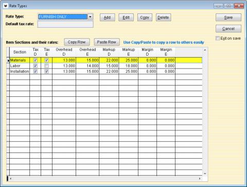This screenshot has width=247, height=187.
Task: Click Materials Markup E value 25.000
Action: [x=129, y=60]
